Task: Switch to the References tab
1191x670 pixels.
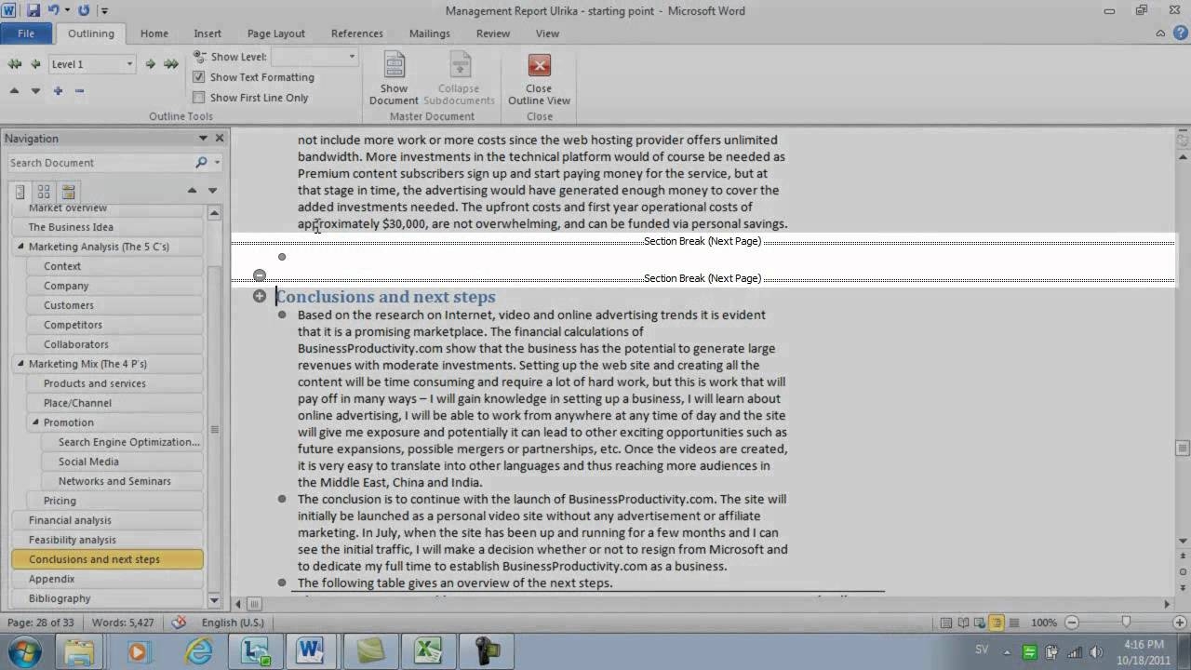Action: [x=356, y=33]
